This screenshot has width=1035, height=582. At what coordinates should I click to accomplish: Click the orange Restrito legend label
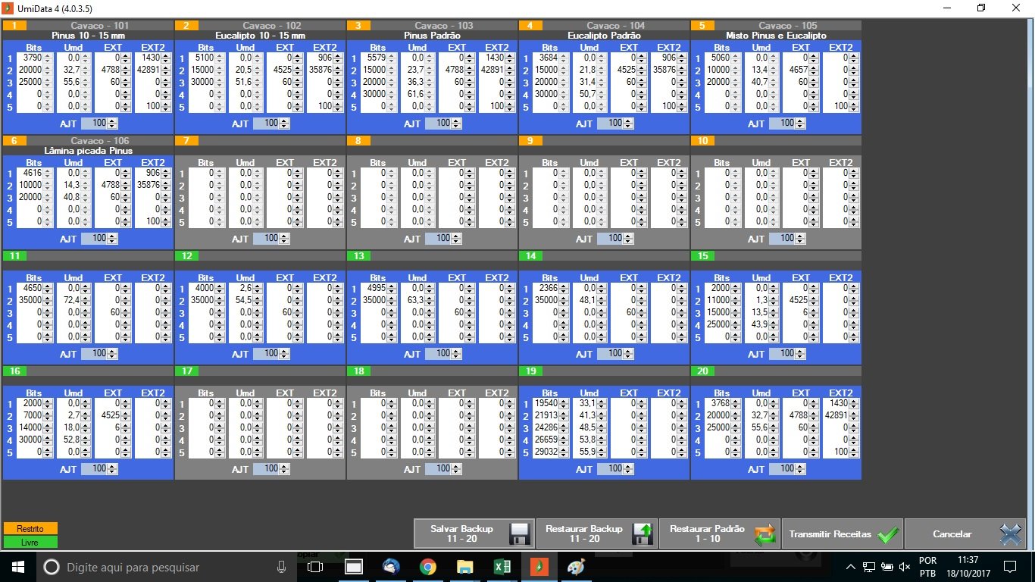click(x=30, y=529)
